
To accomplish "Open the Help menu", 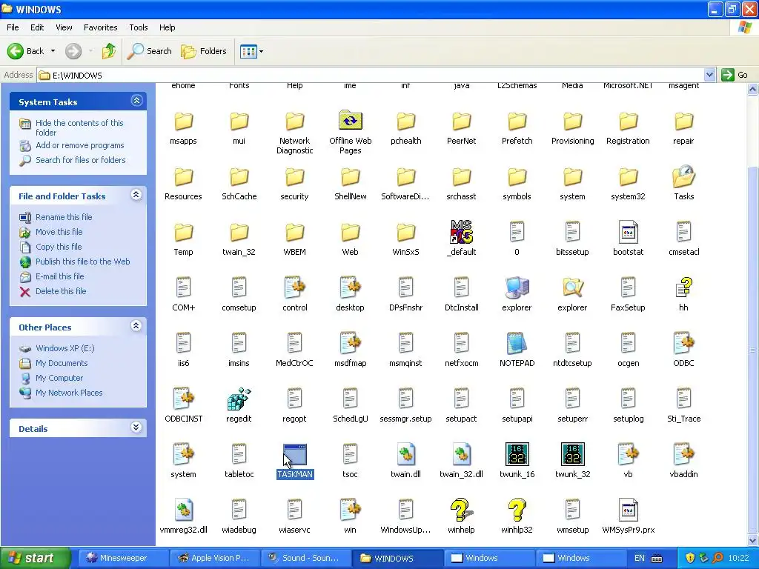I will [167, 27].
